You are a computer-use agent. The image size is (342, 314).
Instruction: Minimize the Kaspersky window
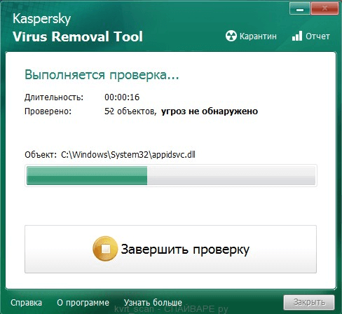(x=300, y=9)
